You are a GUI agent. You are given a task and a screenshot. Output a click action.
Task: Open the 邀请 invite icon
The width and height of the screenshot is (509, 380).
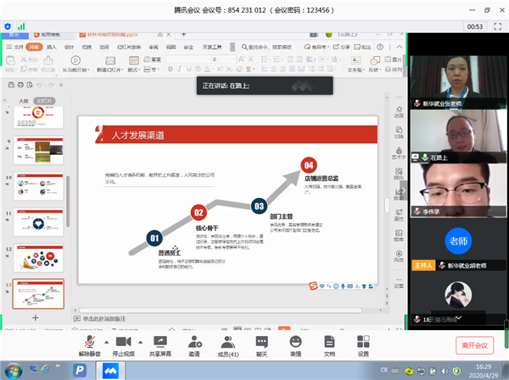click(x=194, y=343)
